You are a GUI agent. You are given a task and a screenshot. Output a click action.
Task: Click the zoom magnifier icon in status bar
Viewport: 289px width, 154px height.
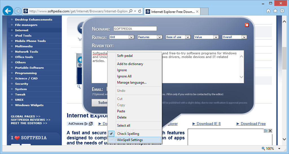pyautogui.click(x=263, y=148)
